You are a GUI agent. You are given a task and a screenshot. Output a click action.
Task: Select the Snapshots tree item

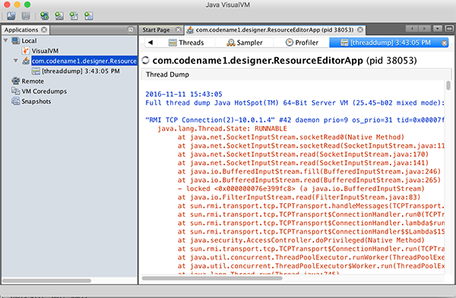click(x=36, y=102)
